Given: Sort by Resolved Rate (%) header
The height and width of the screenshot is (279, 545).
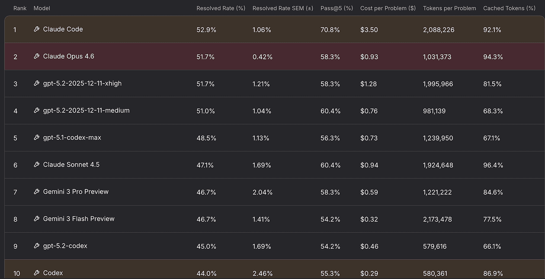Looking at the screenshot, I should click(x=221, y=8).
